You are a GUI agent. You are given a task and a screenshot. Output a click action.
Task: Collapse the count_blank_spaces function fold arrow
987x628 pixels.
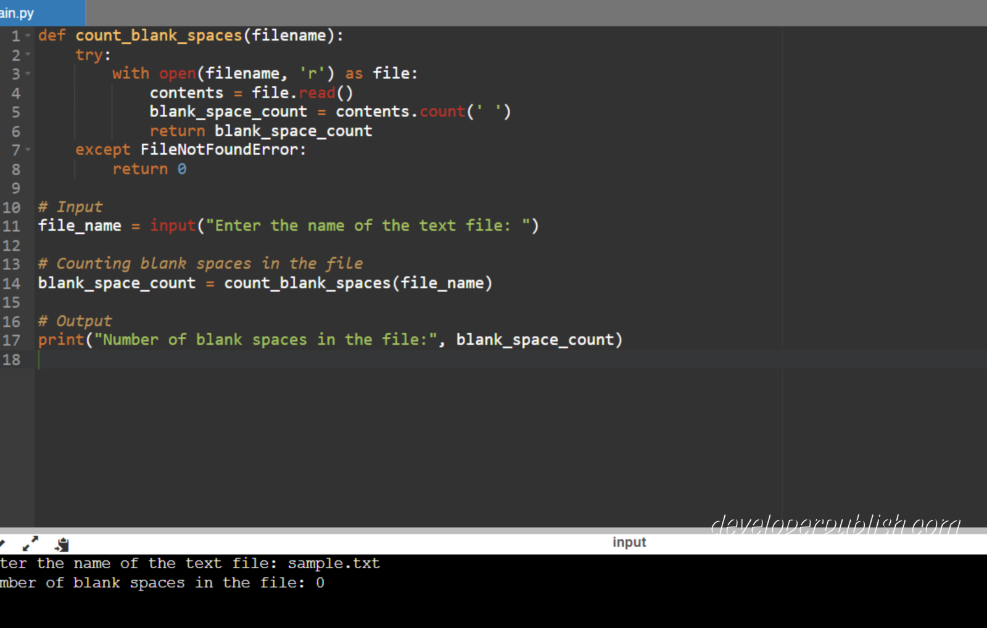28,35
